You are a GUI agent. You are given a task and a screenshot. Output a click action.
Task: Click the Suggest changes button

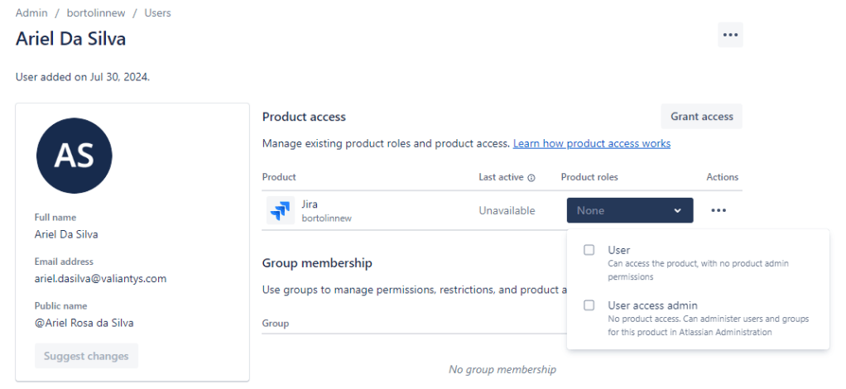pos(86,356)
